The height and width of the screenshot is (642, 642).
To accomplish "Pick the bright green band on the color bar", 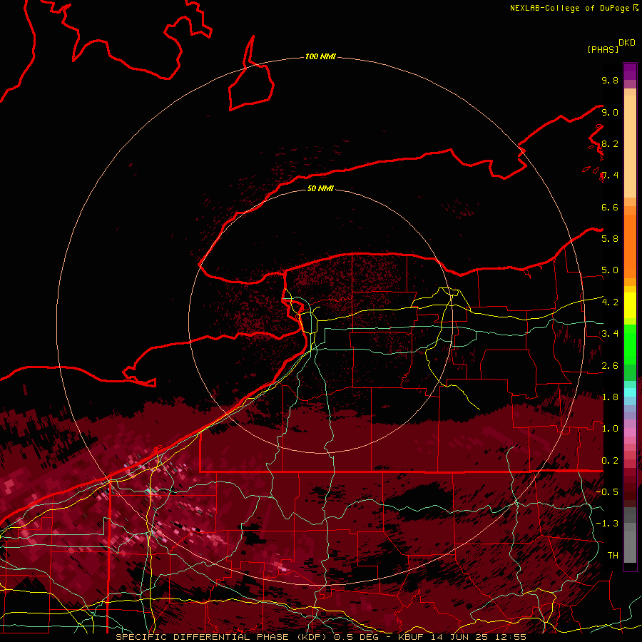I will (x=630, y=345).
